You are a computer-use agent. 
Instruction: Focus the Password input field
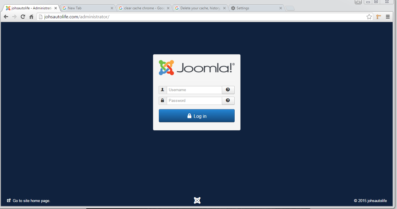194,101
